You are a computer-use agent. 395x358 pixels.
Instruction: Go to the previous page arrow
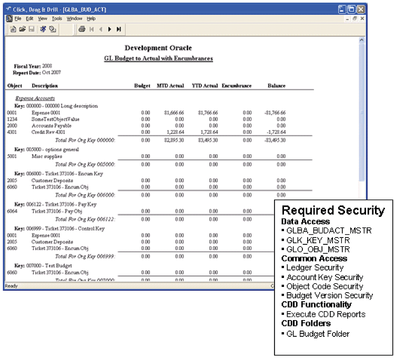point(100,29)
